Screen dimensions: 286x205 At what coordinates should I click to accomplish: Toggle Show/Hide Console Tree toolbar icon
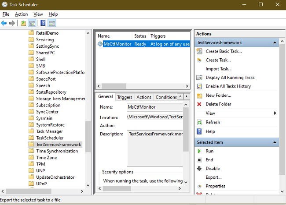coord(32,23)
